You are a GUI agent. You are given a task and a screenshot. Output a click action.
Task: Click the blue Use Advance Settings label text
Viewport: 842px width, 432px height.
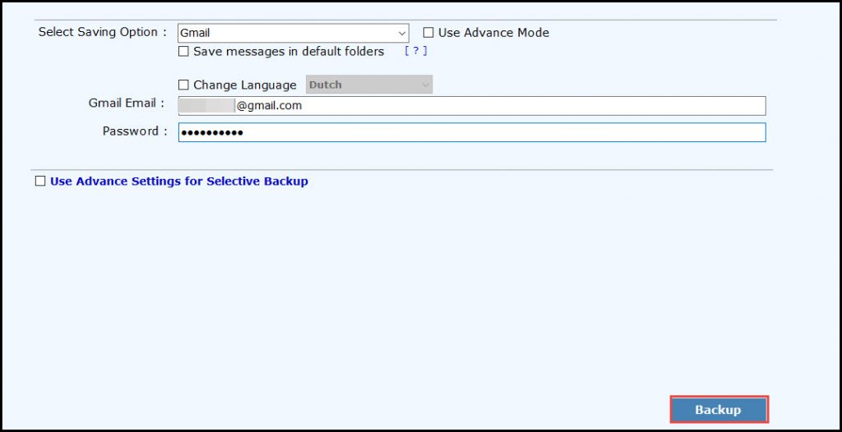point(178,182)
